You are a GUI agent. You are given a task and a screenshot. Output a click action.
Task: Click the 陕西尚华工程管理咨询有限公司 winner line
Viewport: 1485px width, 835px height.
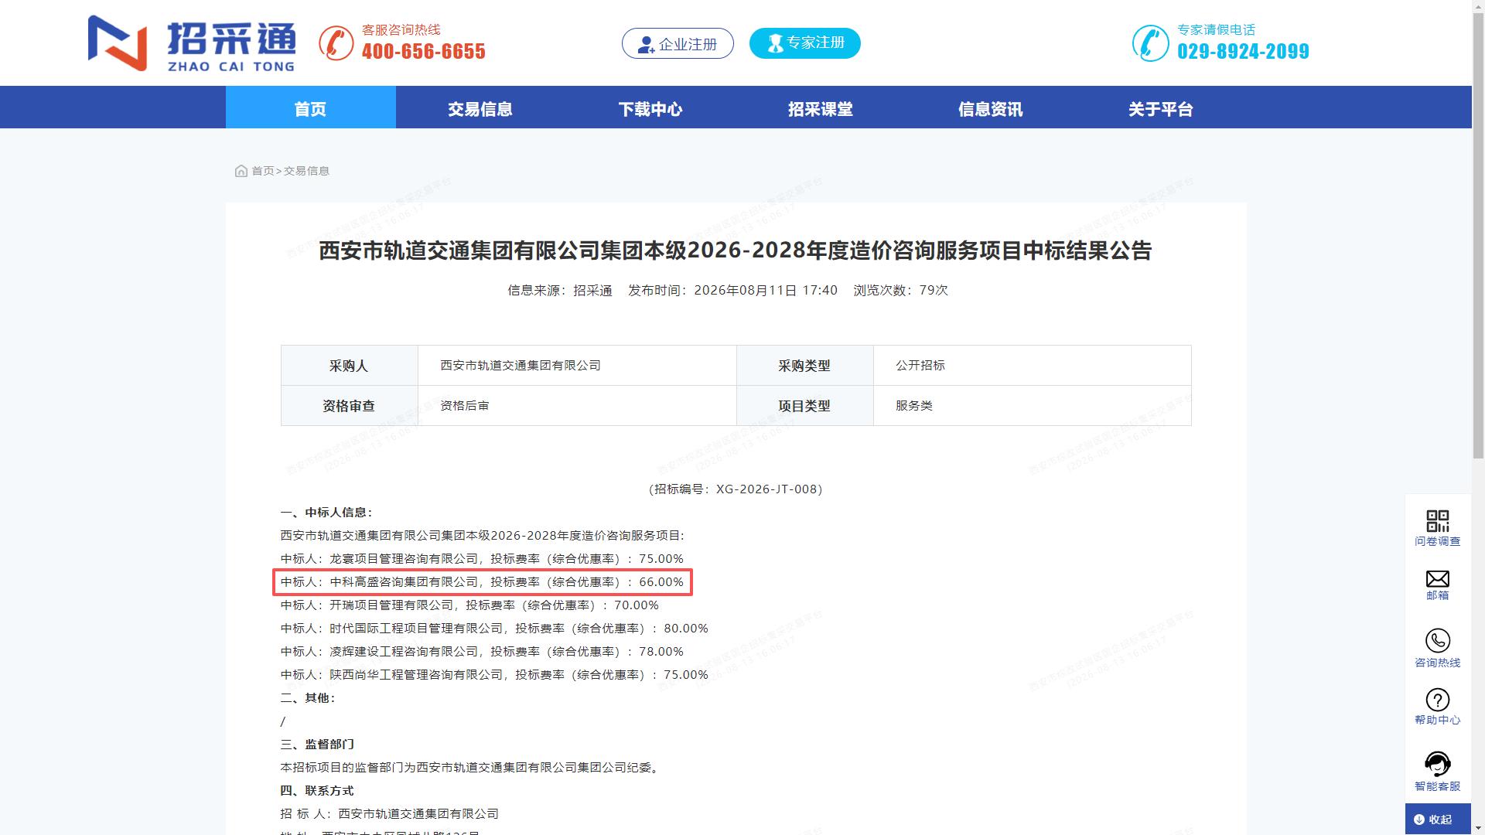(x=494, y=675)
